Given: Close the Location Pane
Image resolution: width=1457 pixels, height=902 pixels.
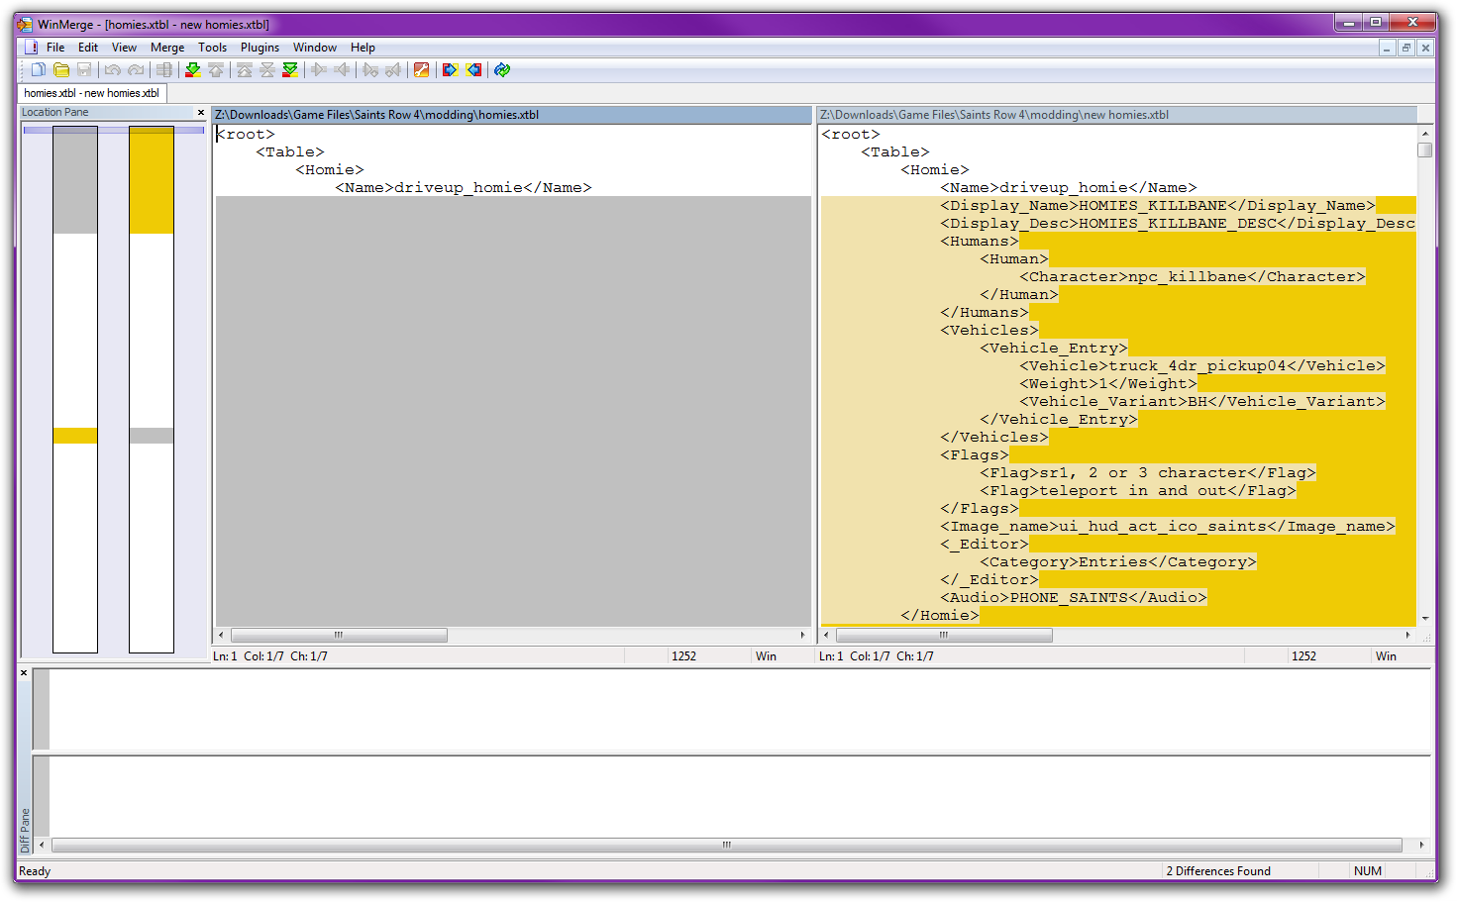Looking at the screenshot, I should [x=200, y=113].
